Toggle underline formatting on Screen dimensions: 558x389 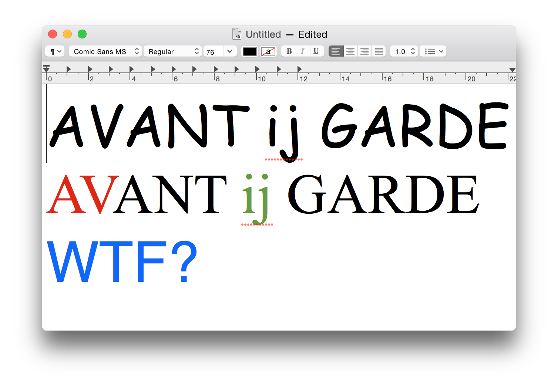(316, 51)
